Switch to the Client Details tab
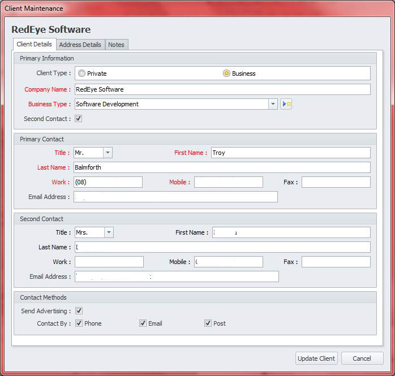Screen dimensions: 395x376 [x=35, y=44]
